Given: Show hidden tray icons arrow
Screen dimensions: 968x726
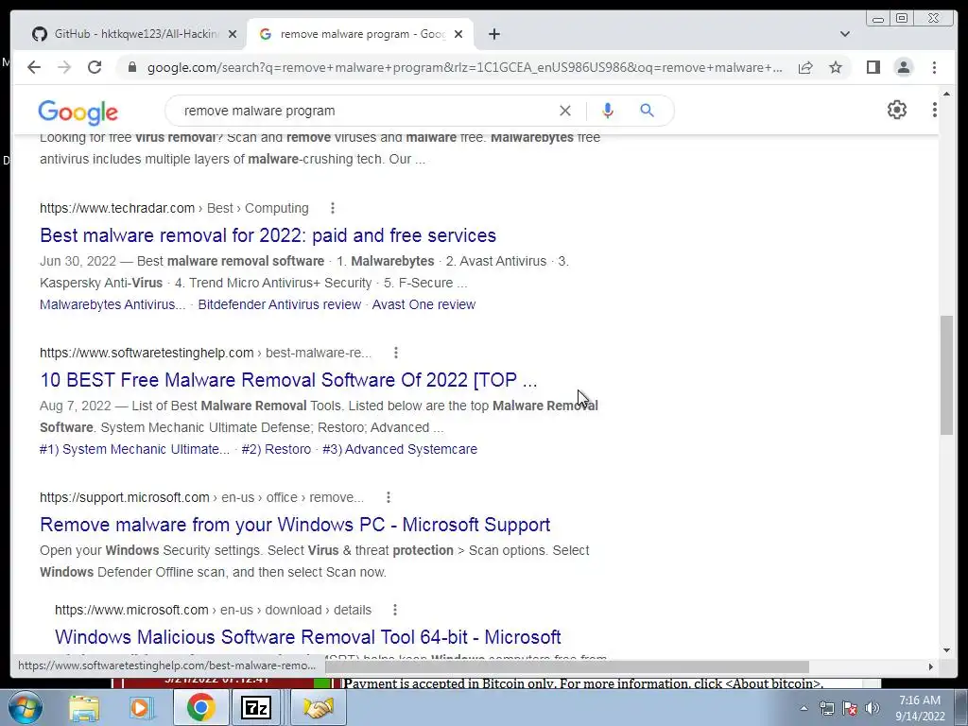Looking at the screenshot, I should point(804,708).
